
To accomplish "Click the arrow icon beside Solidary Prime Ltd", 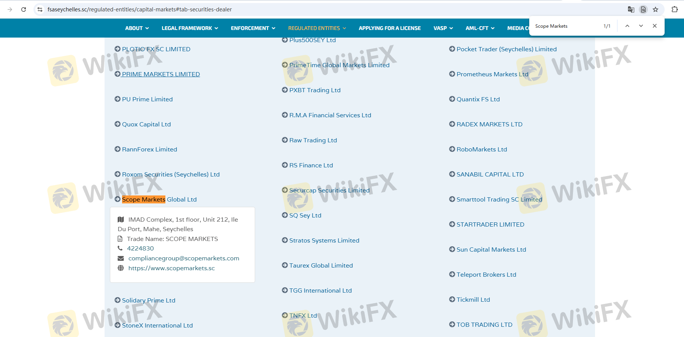I will click(x=117, y=300).
